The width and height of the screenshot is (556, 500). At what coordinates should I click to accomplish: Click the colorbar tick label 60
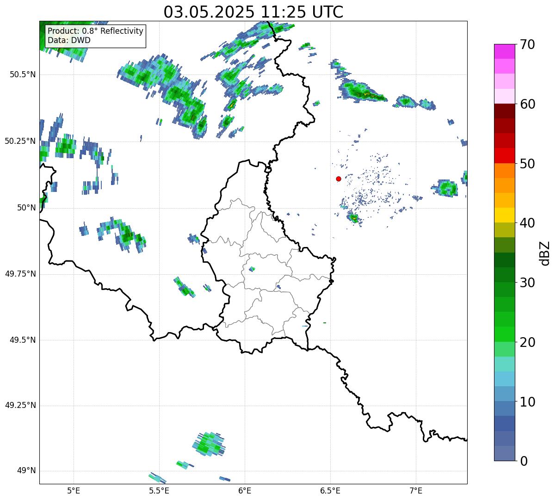pos(527,104)
